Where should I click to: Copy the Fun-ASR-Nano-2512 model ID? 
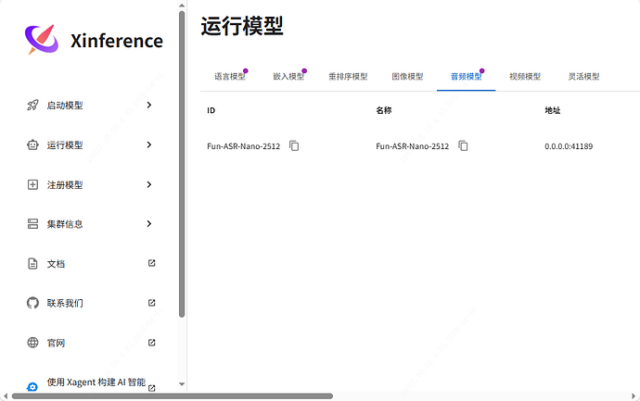coord(294,146)
